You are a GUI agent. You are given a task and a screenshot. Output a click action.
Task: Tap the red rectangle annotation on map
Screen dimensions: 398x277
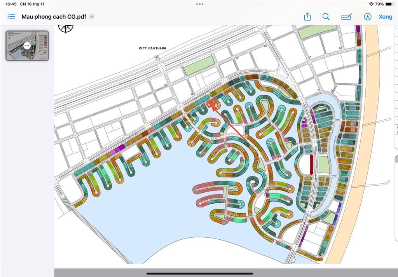click(x=212, y=103)
